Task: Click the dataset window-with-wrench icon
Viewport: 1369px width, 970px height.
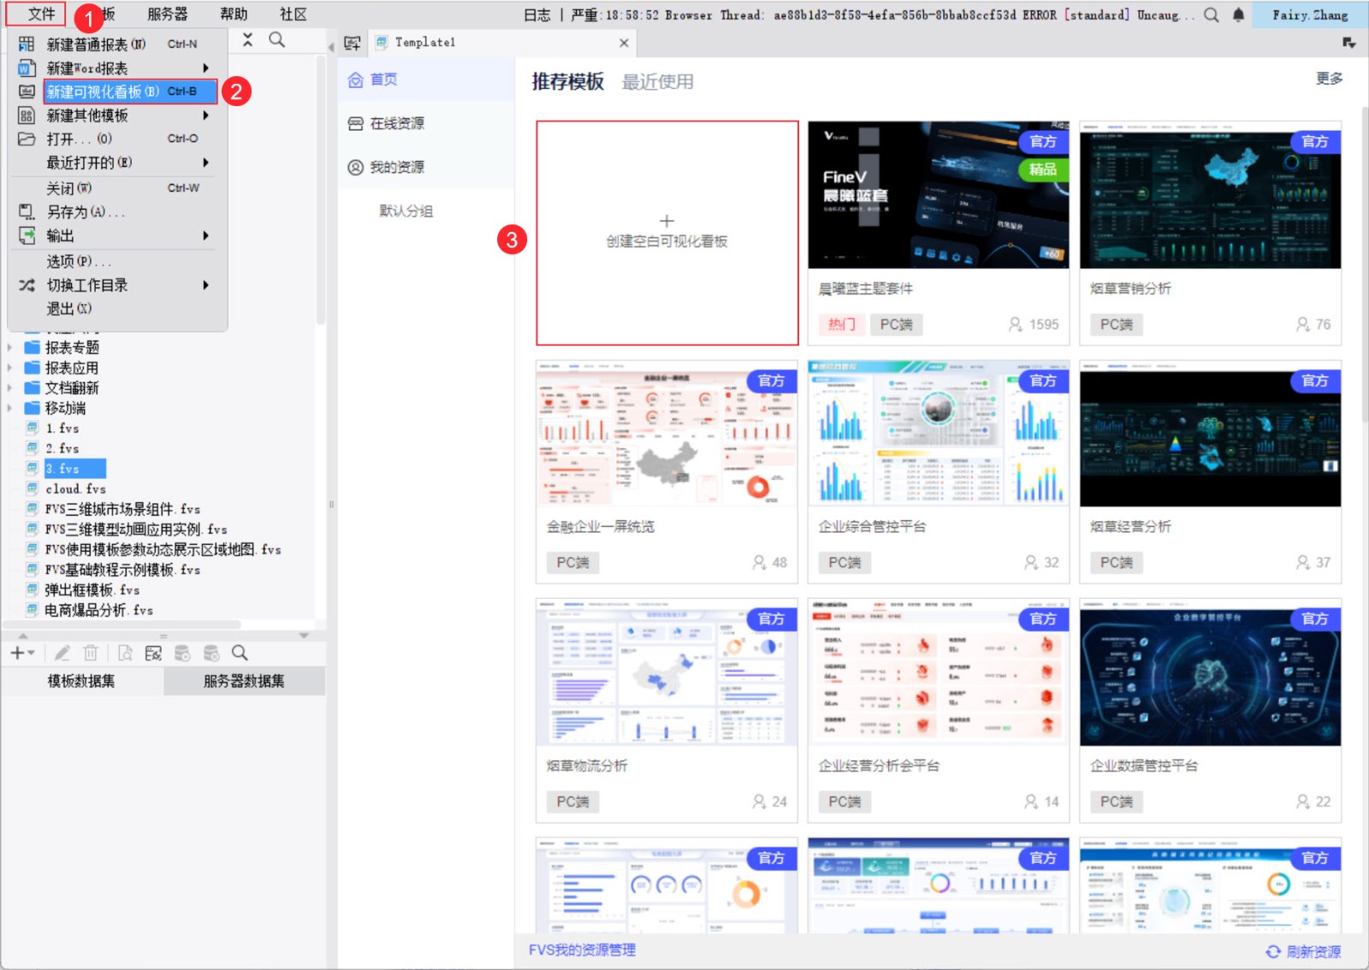Action: [153, 653]
